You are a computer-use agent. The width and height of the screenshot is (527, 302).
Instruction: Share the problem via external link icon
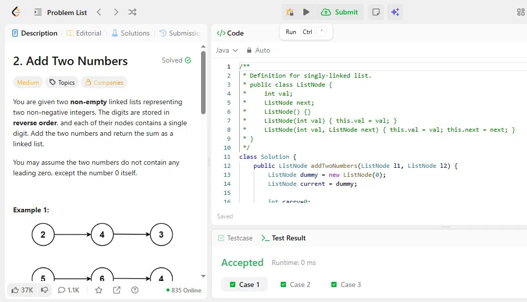click(x=117, y=290)
